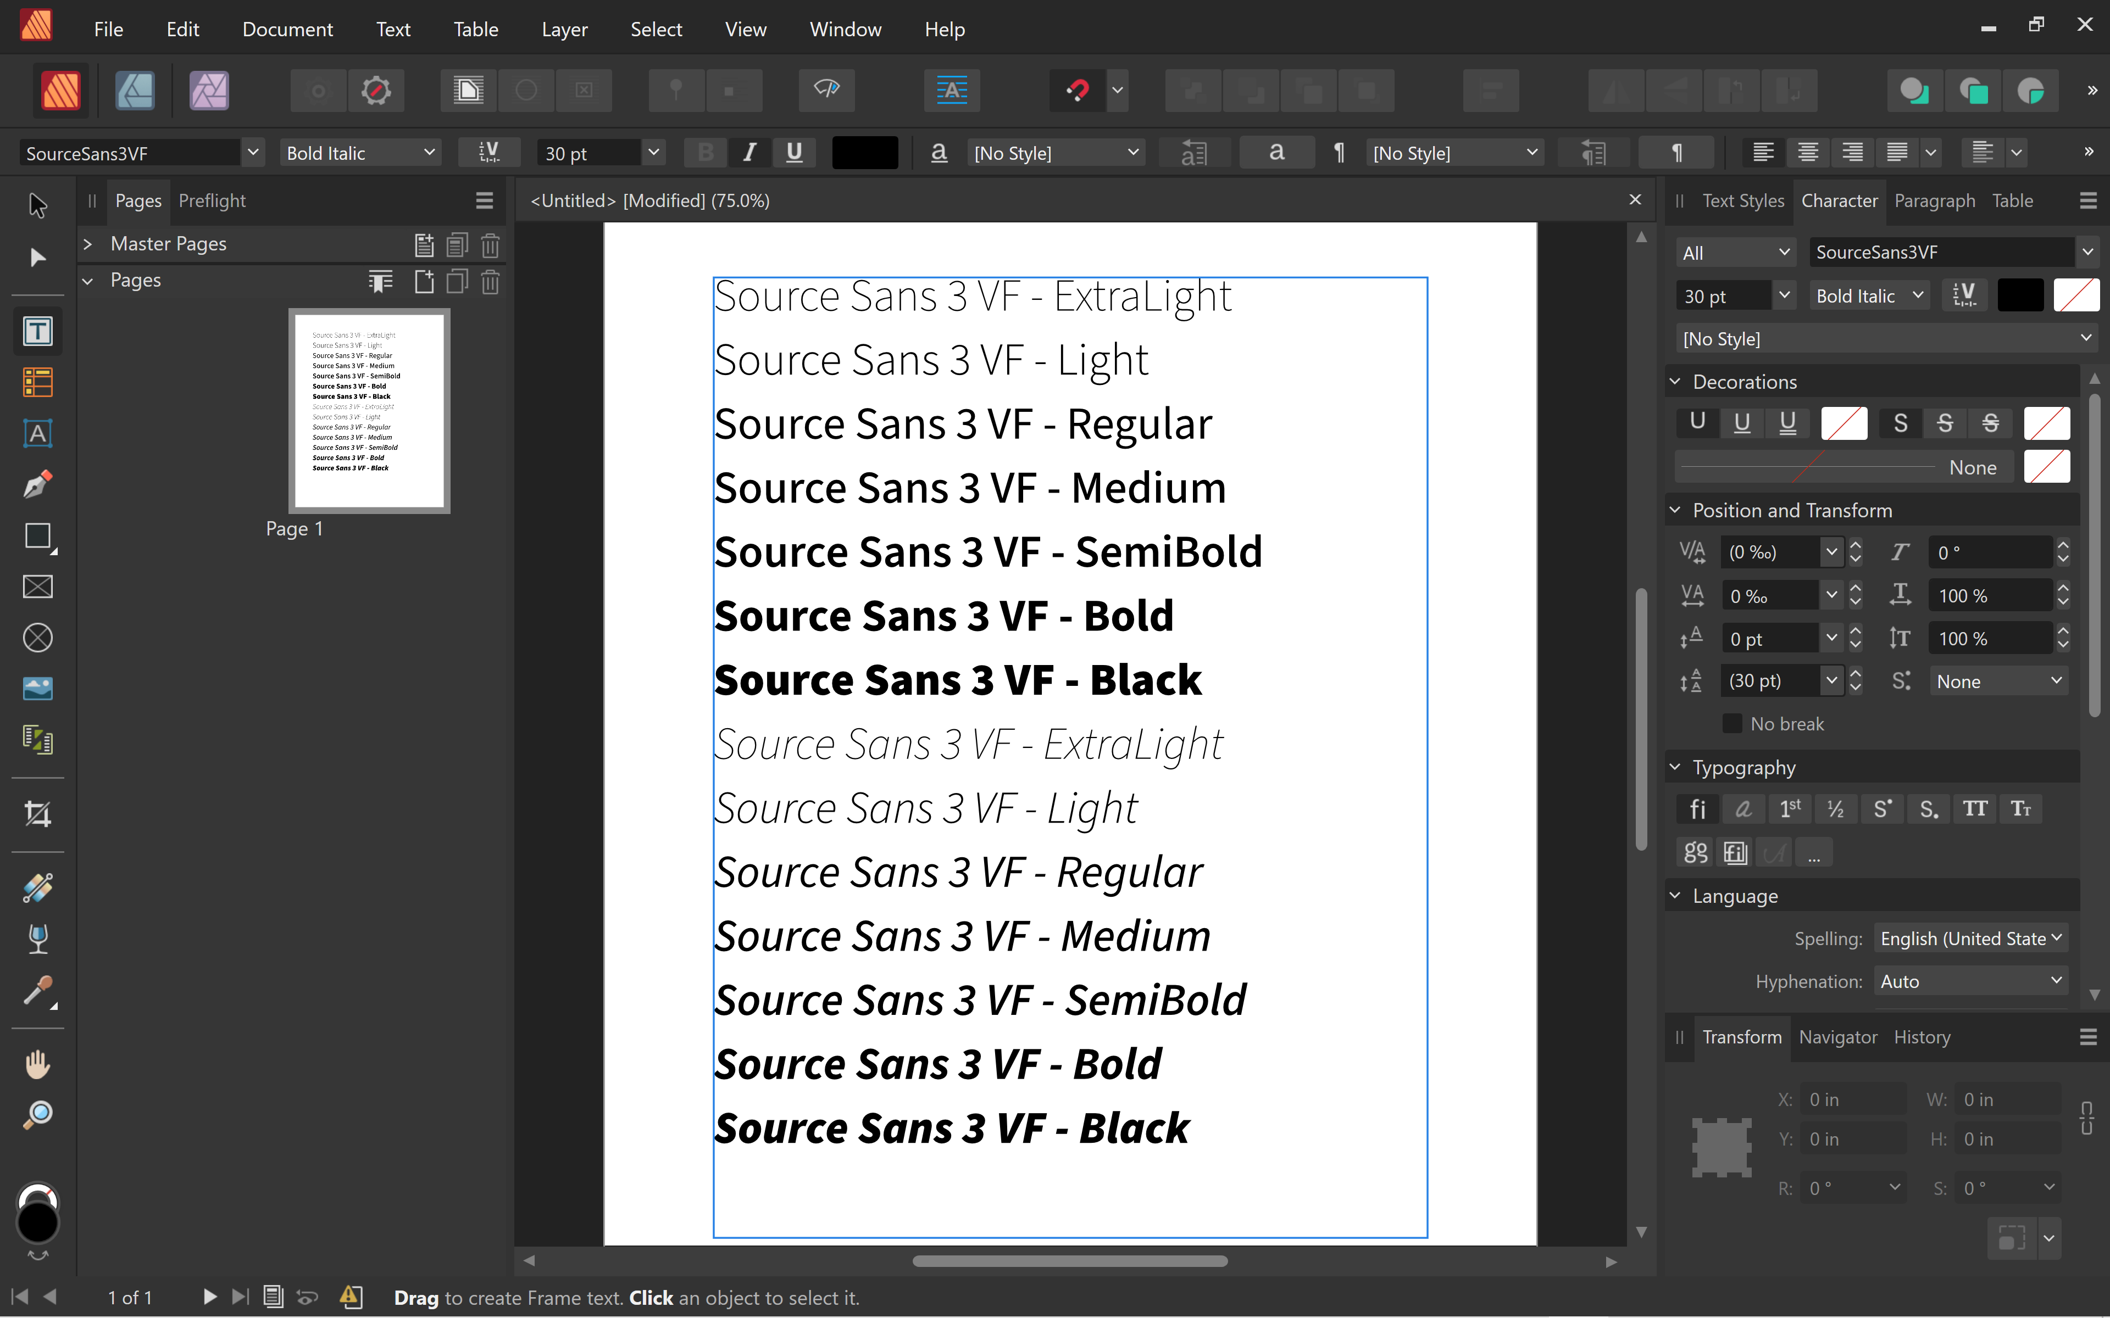This screenshot has width=2110, height=1318.
Task: Open the Pages panel preferences menu
Action: [x=485, y=200]
